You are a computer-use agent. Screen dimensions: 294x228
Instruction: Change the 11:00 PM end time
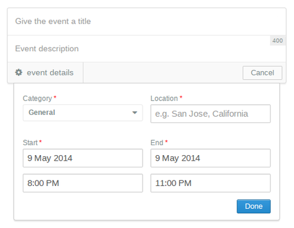click(211, 183)
